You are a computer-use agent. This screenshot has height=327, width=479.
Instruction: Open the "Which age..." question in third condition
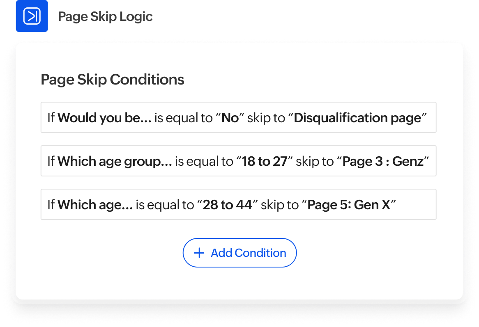(95, 205)
